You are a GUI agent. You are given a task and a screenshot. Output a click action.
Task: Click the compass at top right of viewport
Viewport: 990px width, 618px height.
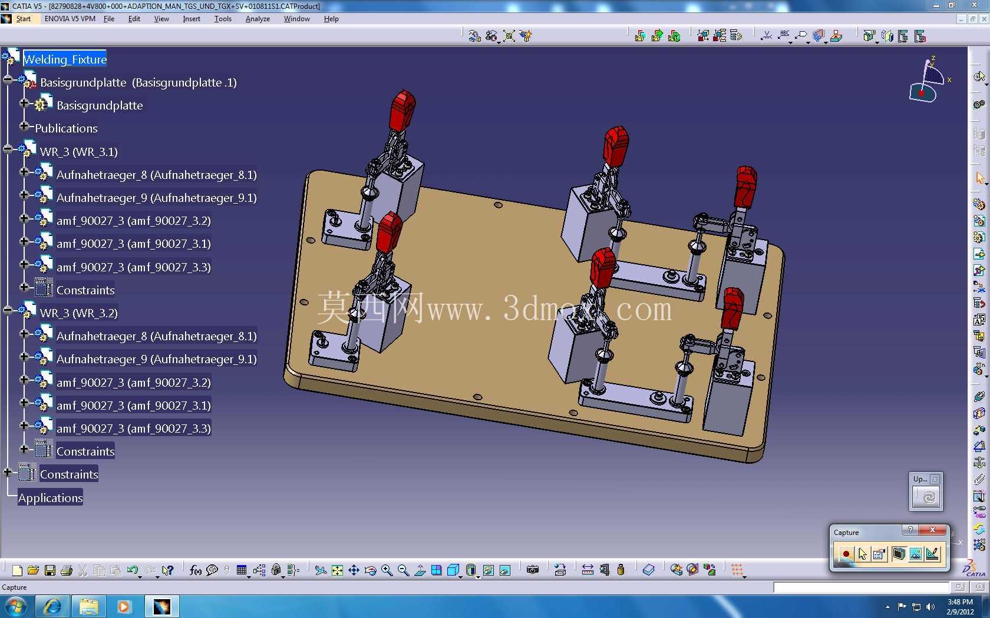point(928,79)
